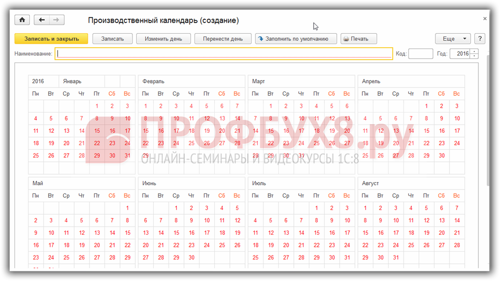
Task: Increase year with the up spinner arrow
Action: pyautogui.click(x=475, y=52)
